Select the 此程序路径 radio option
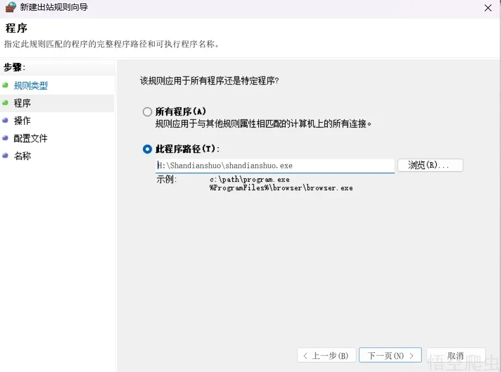 click(x=147, y=150)
